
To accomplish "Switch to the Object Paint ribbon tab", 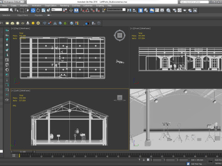I will click(23, 15).
